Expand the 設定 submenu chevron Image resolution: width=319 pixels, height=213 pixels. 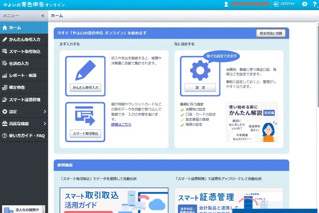pyautogui.click(x=45, y=112)
